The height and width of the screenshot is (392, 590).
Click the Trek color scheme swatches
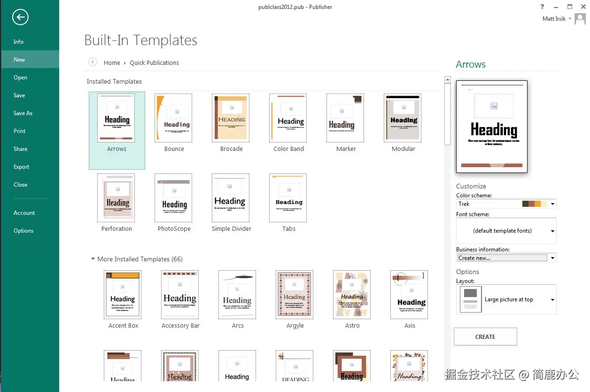pyautogui.click(x=535, y=204)
